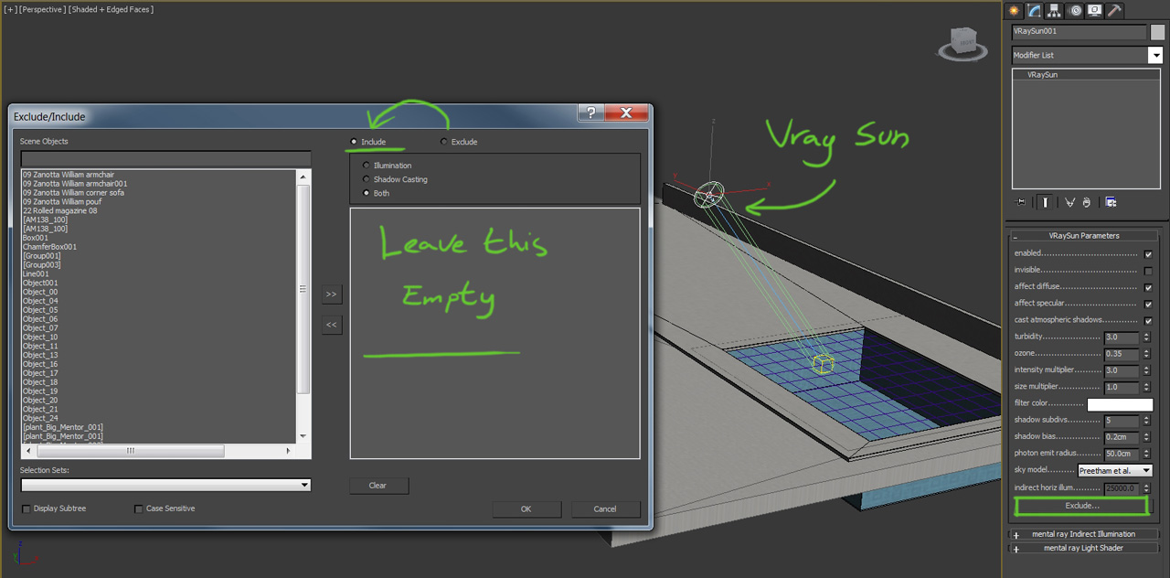Toggle the affect diffuse checkbox
This screenshot has width=1170, height=578.
click(x=1148, y=287)
